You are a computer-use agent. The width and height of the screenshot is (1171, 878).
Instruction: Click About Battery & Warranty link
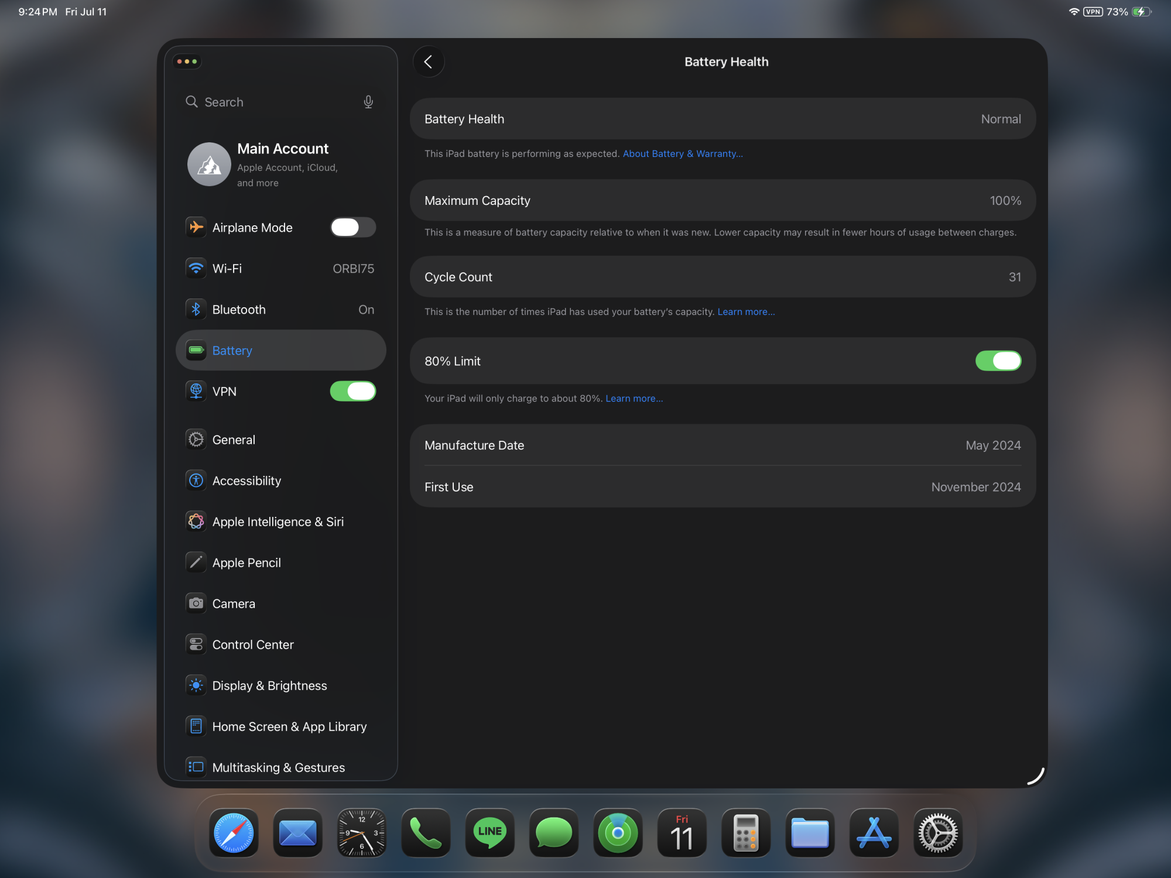tap(683, 153)
